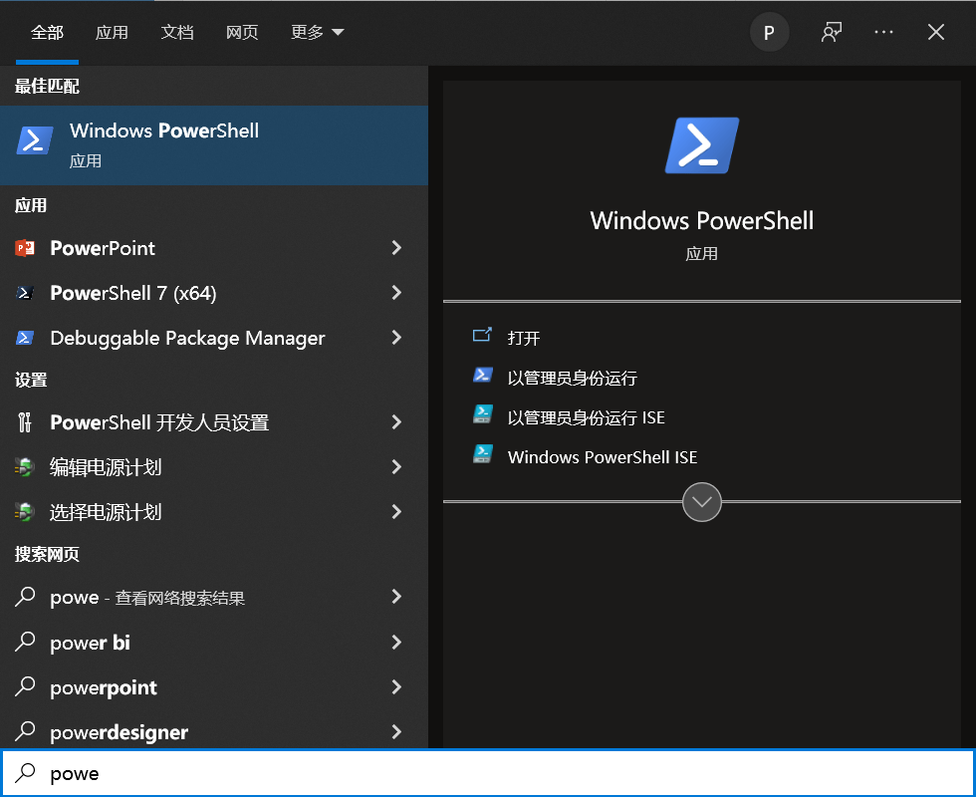Click the 以管理员身份运行 ISE icon
Image resolution: width=976 pixels, height=797 pixels.
[482, 414]
